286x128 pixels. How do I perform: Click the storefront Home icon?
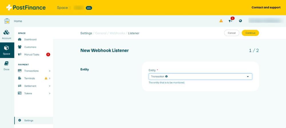tap(7, 21)
